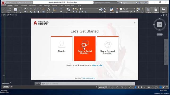Click the layer color swatch beside 0

(80, 9)
